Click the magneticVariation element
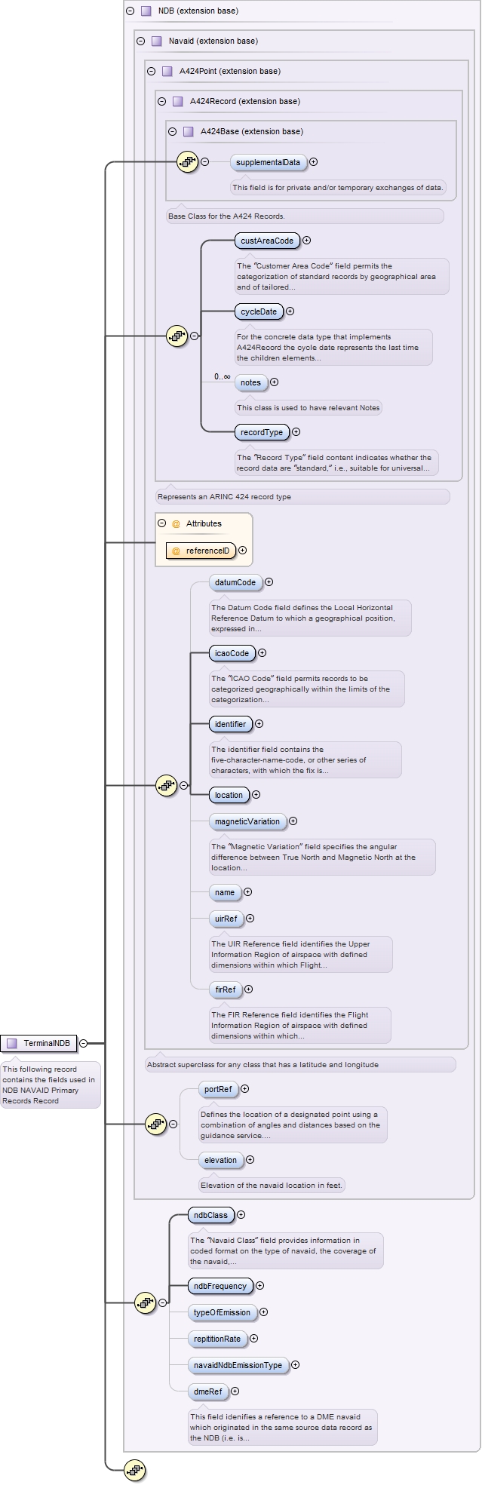 [247, 821]
